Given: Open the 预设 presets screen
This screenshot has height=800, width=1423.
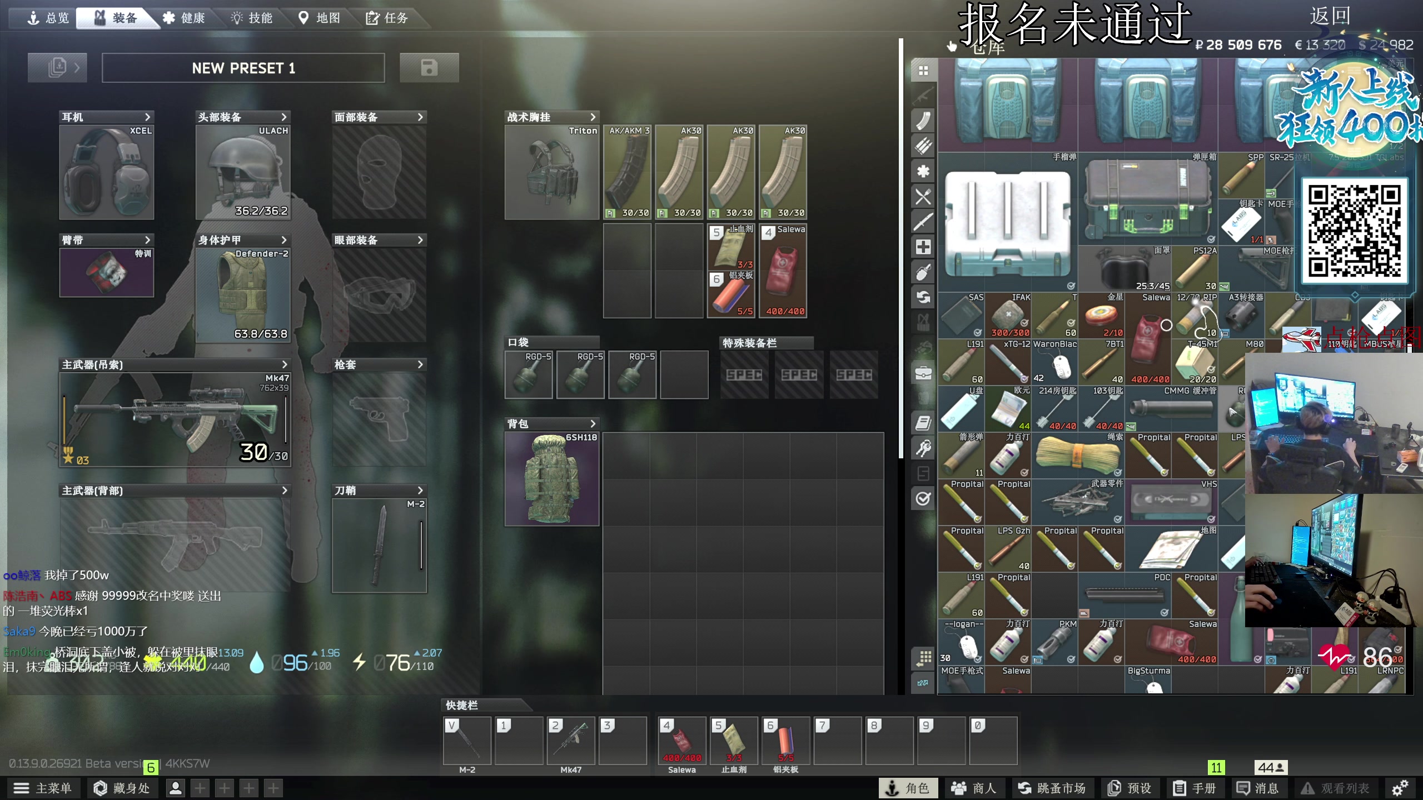Looking at the screenshot, I should coord(1130,788).
